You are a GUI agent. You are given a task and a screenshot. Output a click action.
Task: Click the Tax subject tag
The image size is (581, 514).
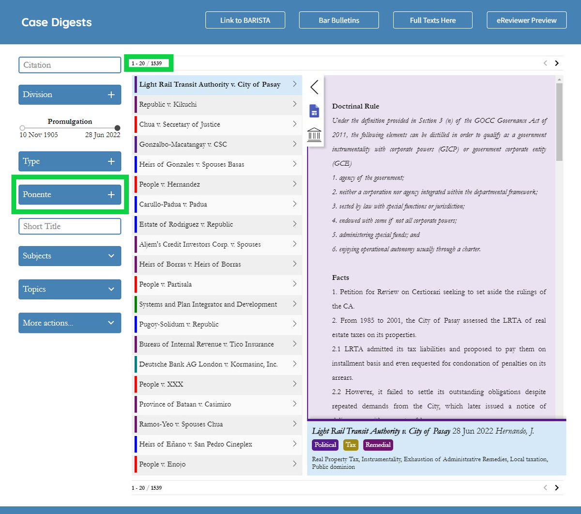pyautogui.click(x=351, y=445)
